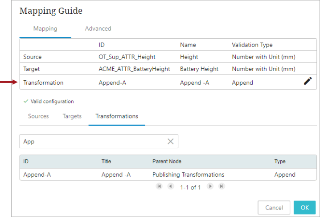Confirm with the OK button
This screenshot has height=217, width=320.
coord(304,207)
